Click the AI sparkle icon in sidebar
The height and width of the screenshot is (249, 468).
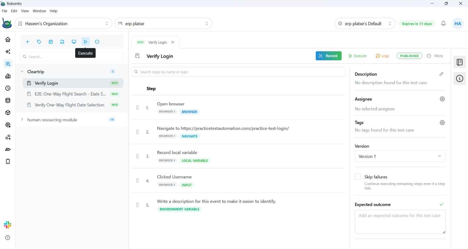(x=8, y=52)
